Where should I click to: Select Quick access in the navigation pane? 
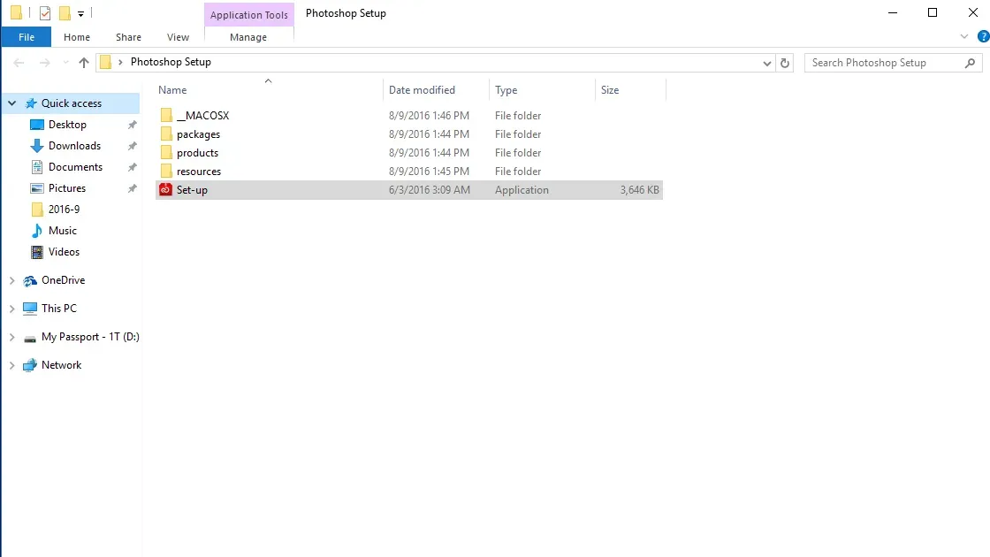point(72,103)
